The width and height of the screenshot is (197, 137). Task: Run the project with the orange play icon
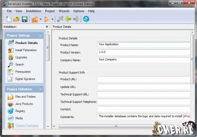coord(47,19)
